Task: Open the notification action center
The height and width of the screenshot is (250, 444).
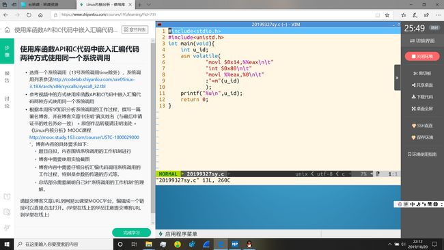Action: pos(434,244)
